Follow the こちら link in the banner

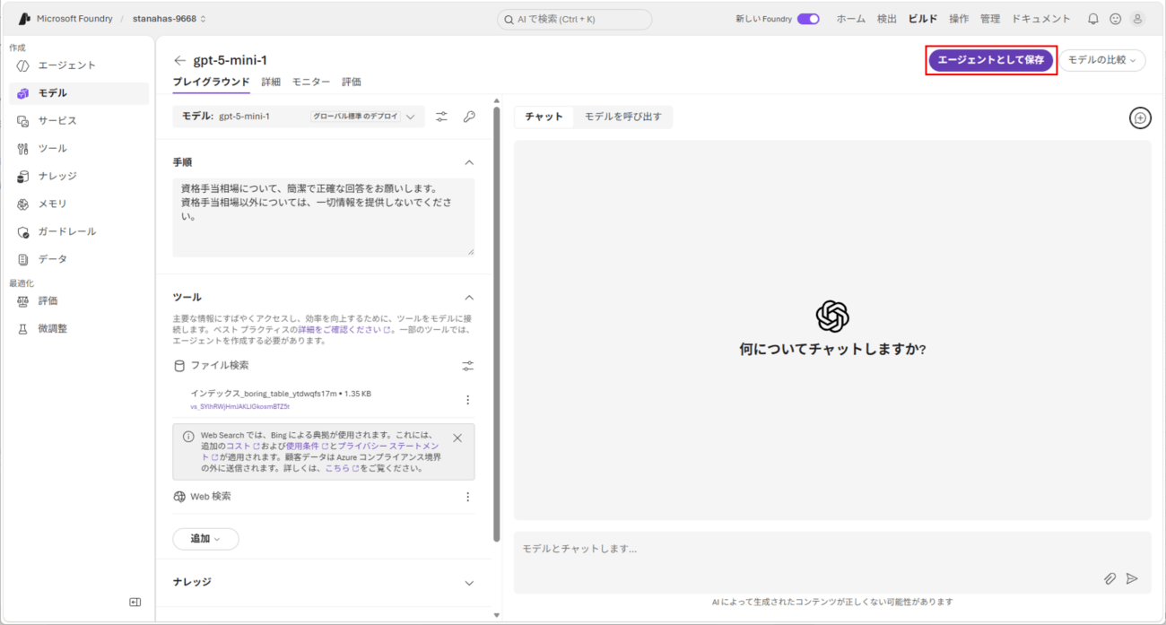click(x=342, y=468)
